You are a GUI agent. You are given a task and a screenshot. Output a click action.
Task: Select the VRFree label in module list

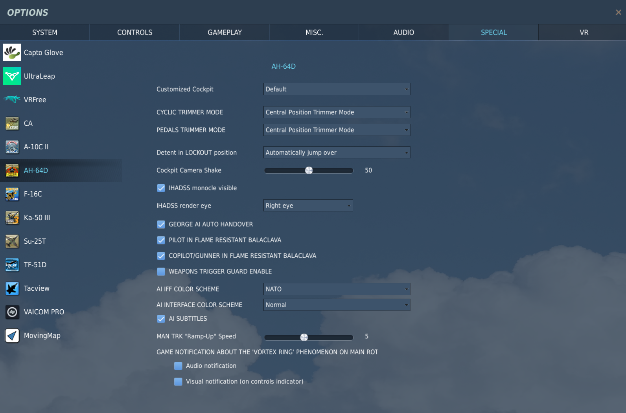[35, 100]
